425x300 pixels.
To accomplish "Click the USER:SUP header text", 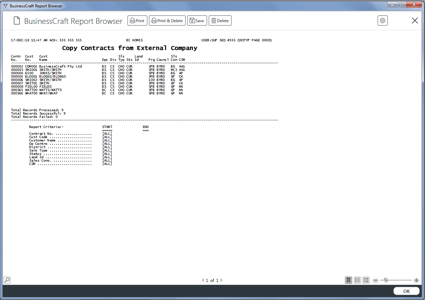I will 209,40.
